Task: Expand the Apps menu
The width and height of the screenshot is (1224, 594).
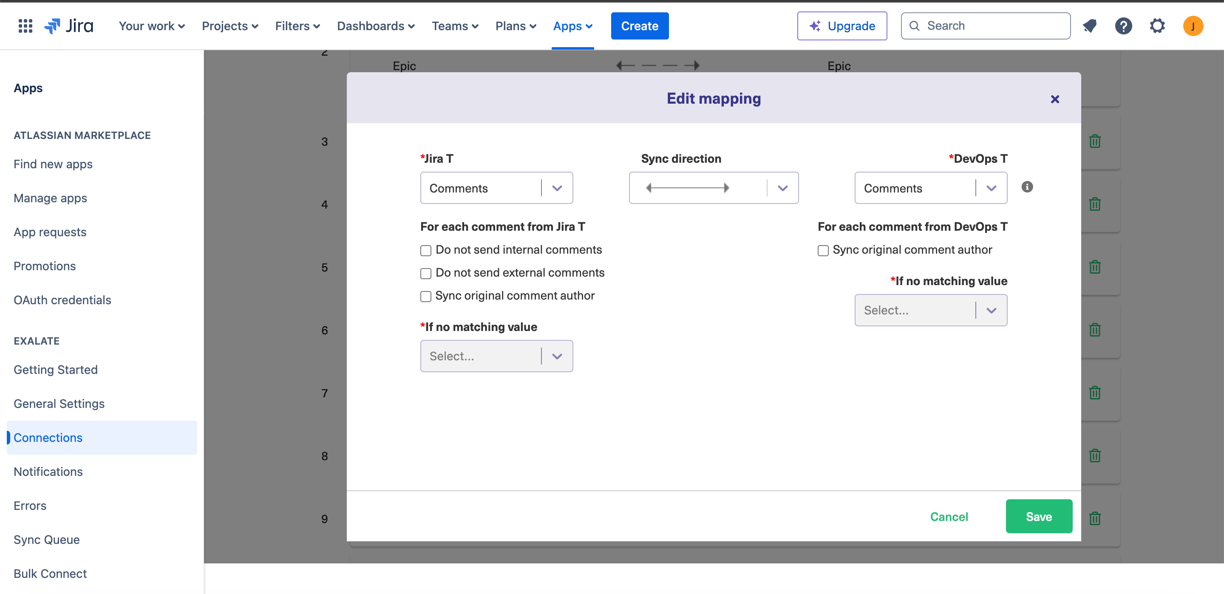Action: coord(572,25)
